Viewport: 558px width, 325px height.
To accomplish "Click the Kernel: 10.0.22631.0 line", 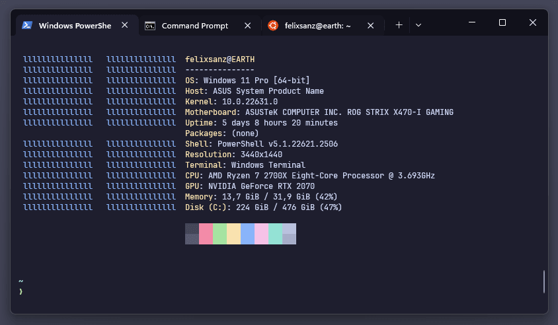I will (231, 102).
